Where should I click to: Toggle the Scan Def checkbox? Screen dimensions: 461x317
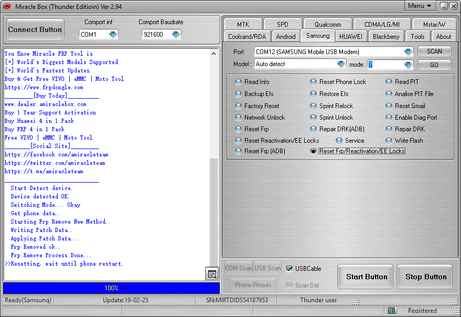[x=290, y=285]
